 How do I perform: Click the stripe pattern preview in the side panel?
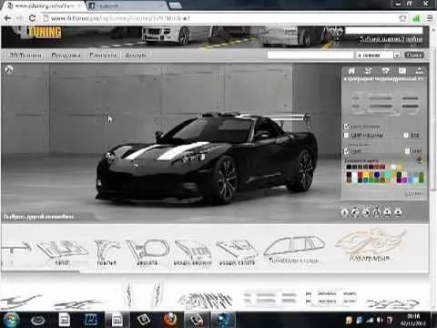coord(385,103)
